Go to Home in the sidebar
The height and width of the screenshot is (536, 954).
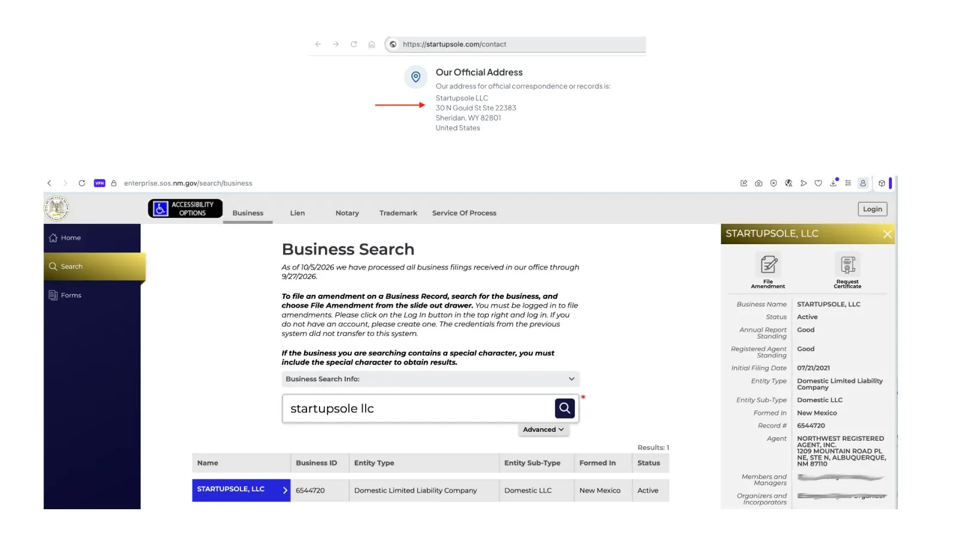tap(92, 238)
